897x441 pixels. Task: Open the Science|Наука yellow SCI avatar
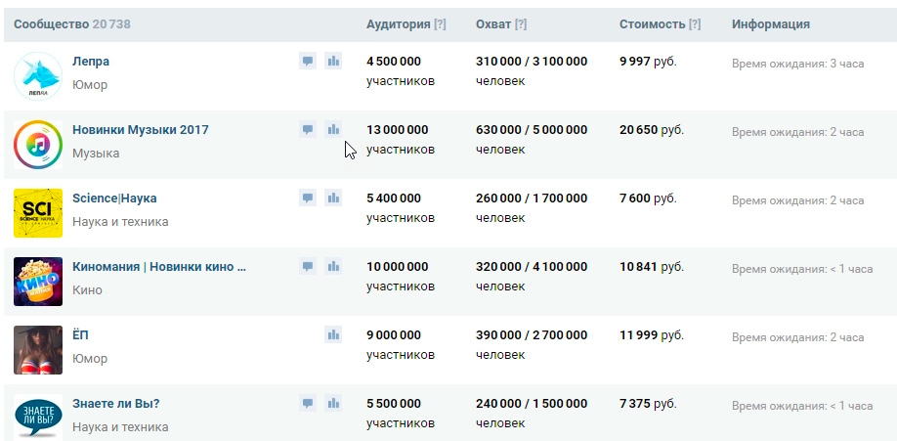click(x=38, y=213)
